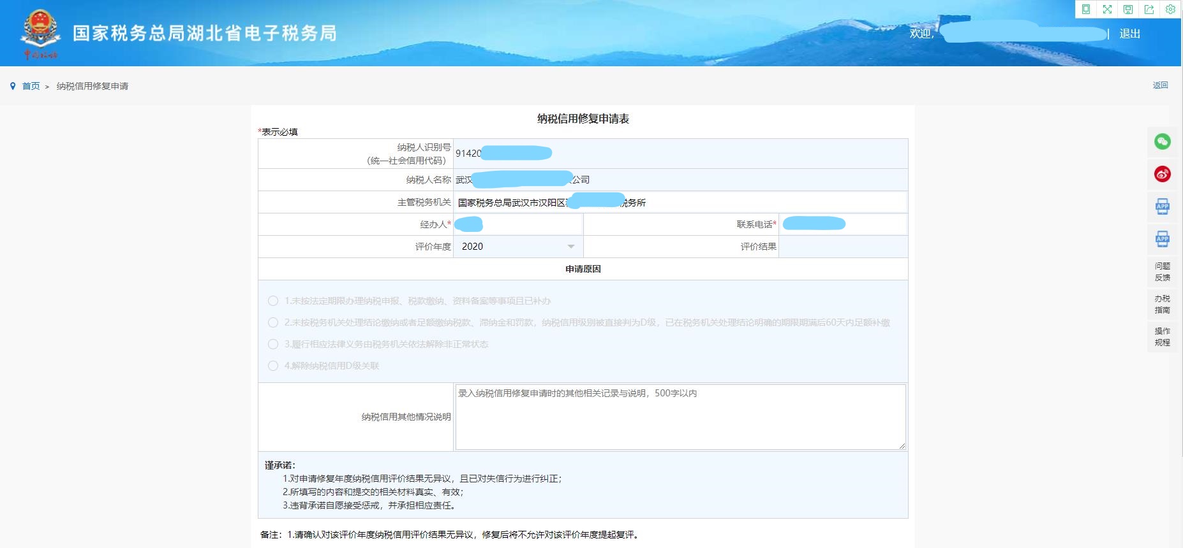Click the 欢迎 greeting text
The width and height of the screenshot is (1183, 548).
[922, 34]
